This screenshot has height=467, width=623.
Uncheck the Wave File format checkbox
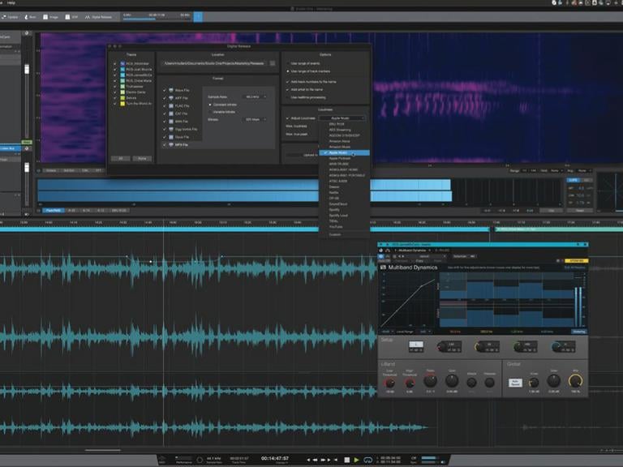[163, 90]
